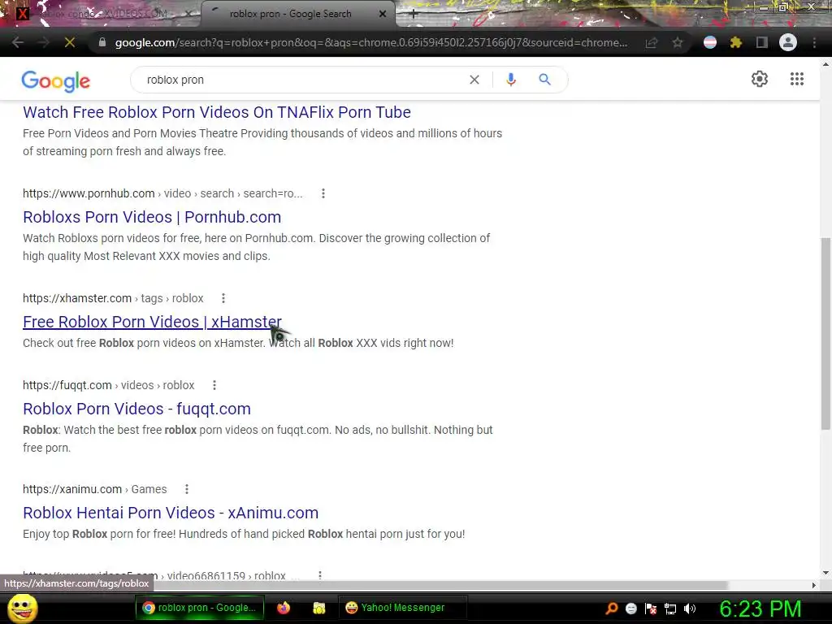Viewport: 832px width, 624px height.
Task: Select the 'roblox pron - Google Search' tab
Action: point(290,14)
